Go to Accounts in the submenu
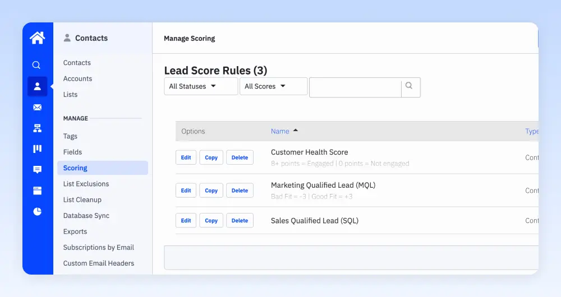561x297 pixels. [x=77, y=78]
